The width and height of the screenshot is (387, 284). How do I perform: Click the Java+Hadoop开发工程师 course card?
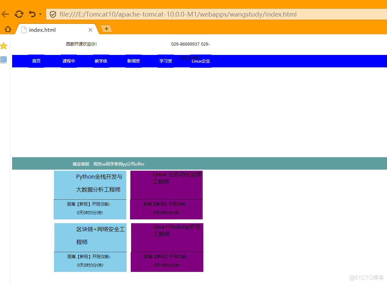pyautogui.click(x=167, y=247)
